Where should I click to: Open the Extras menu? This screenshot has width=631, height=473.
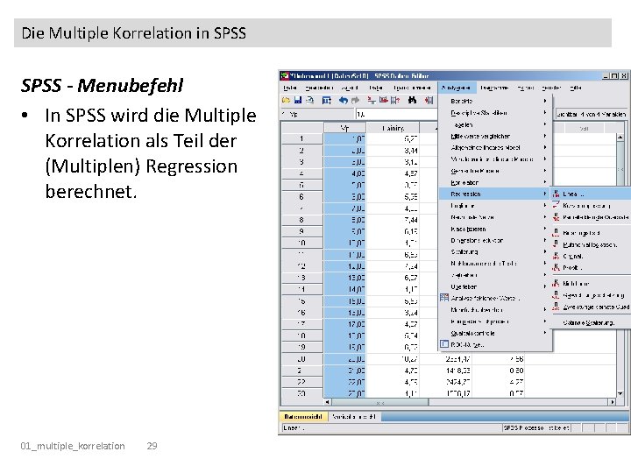(526, 88)
